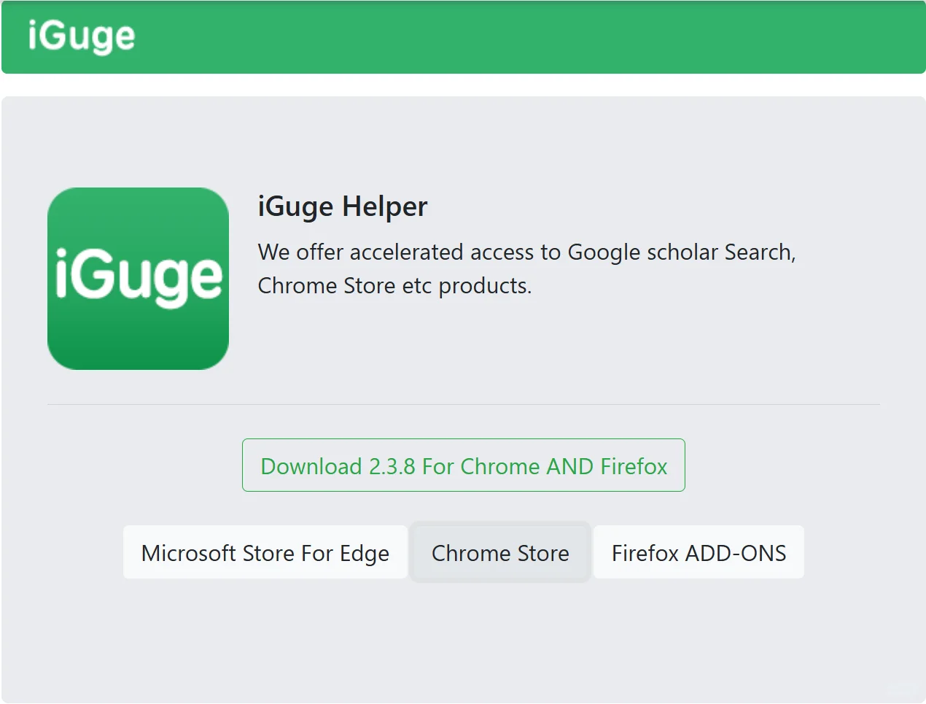Click the "Chrome Store etc products." text line
The height and width of the screenshot is (704, 926).
coord(394,286)
